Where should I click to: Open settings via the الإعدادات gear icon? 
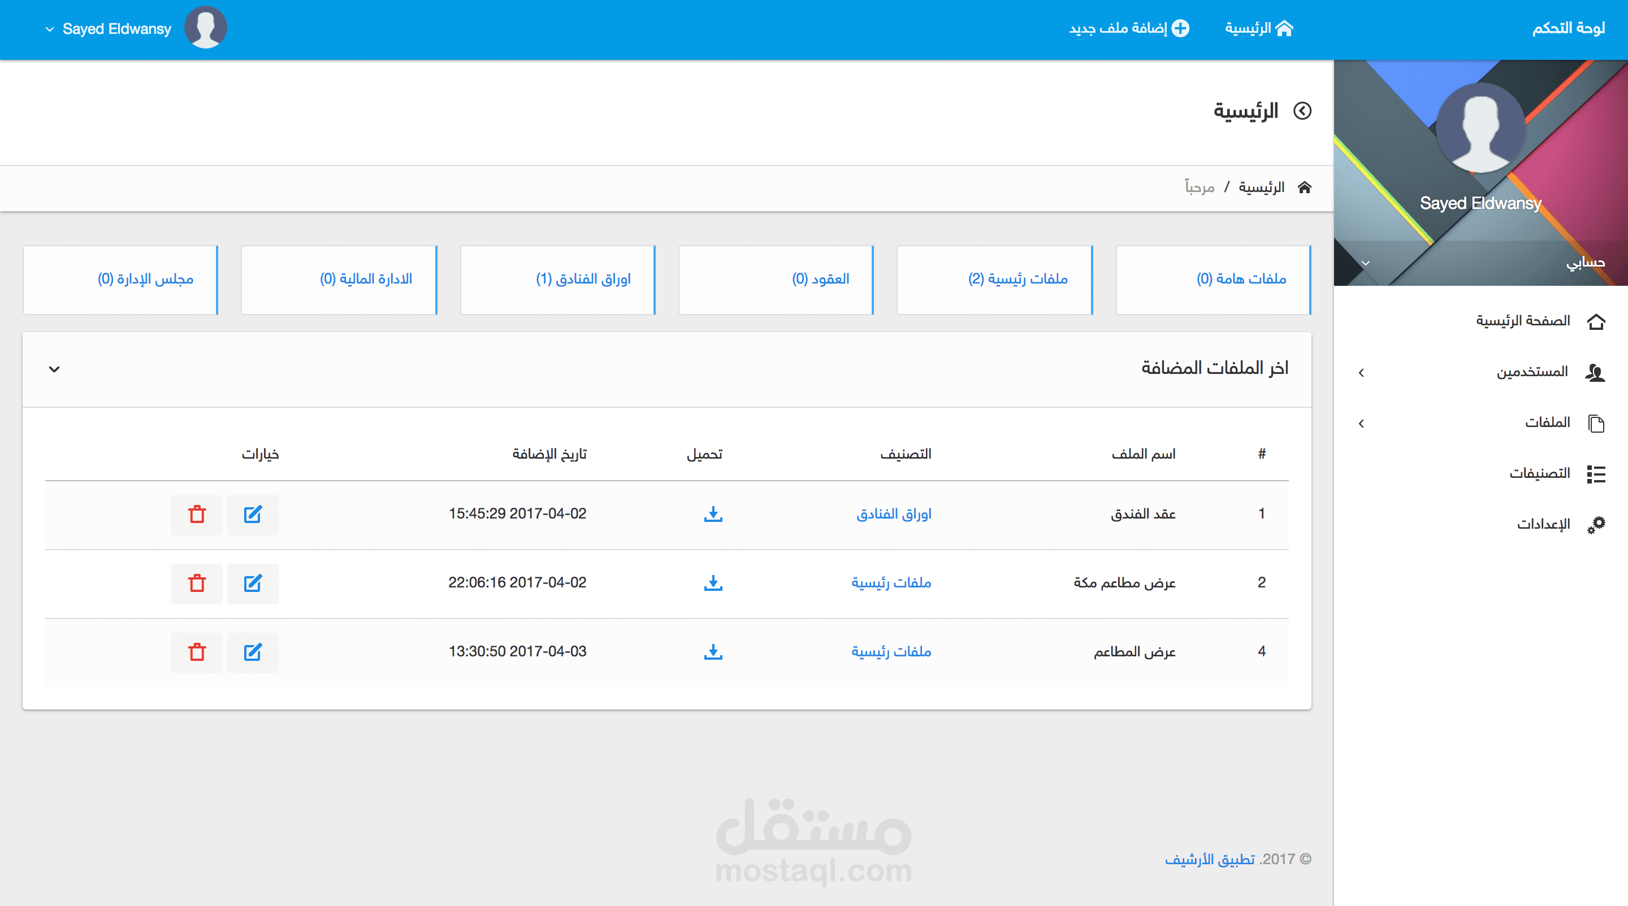(x=1597, y=524)
